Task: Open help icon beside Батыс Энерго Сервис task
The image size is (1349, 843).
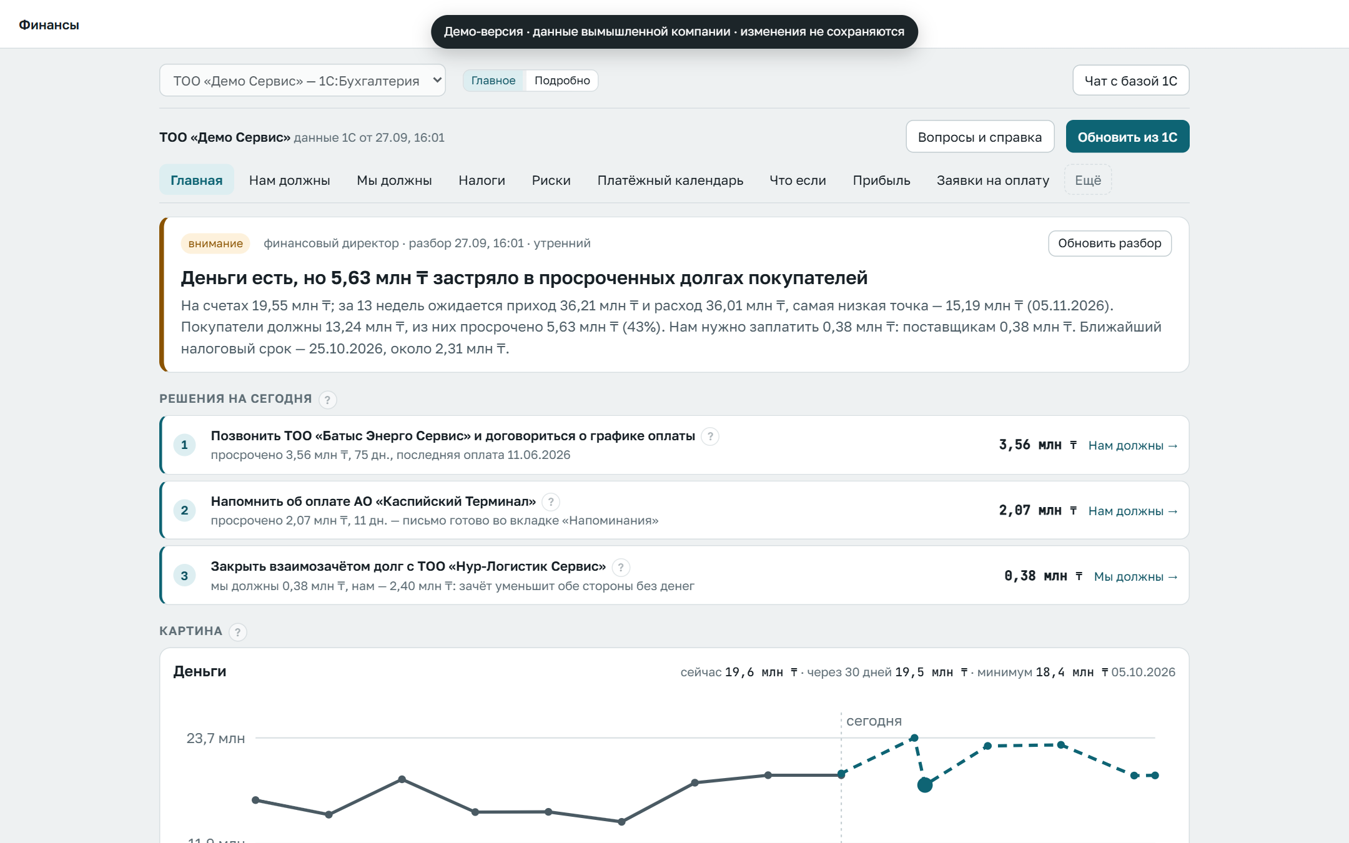Action: click(x=710, y=436)
